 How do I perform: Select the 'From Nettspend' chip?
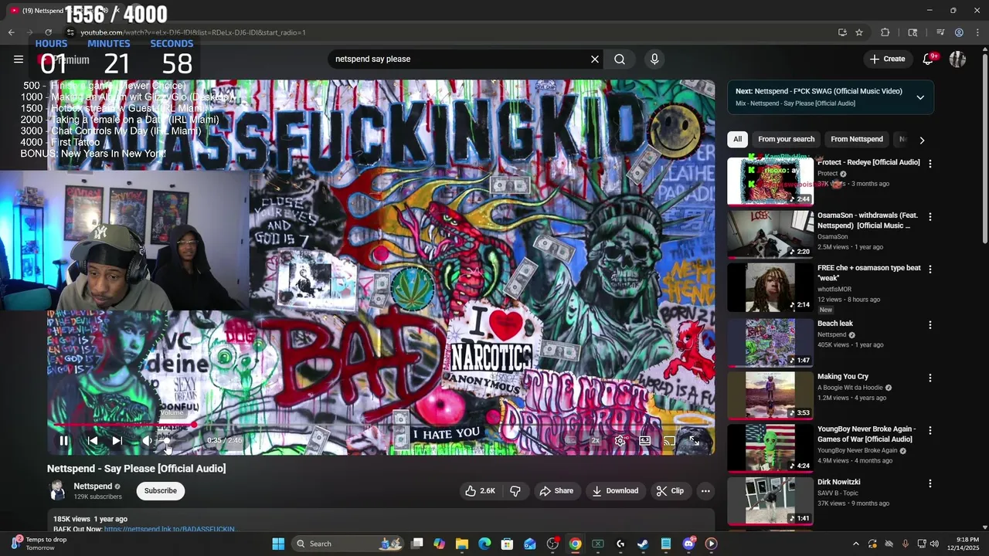click(857, 140)
